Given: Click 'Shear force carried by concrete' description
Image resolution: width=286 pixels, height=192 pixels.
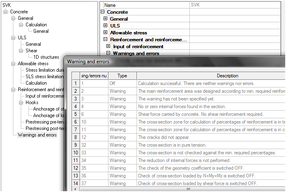Looking at the screenshot, I should click(211, 114).
